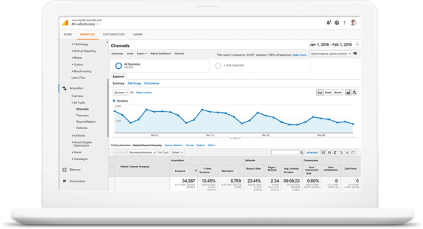This screenshot has height=229, width=423.
Task: Open the Site Usage sub-tab
Action: point(134,83)
